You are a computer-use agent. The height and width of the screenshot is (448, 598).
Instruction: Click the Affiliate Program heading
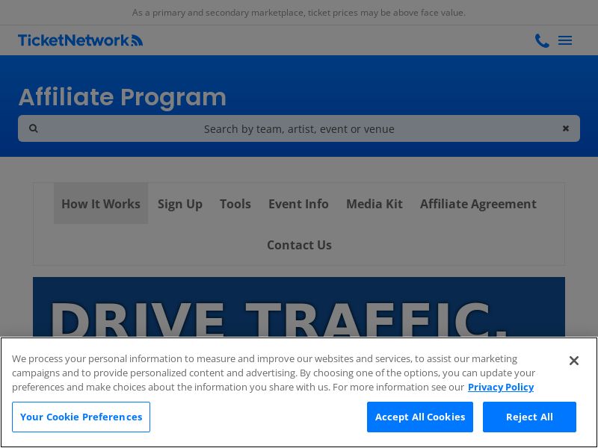(123, 97)
